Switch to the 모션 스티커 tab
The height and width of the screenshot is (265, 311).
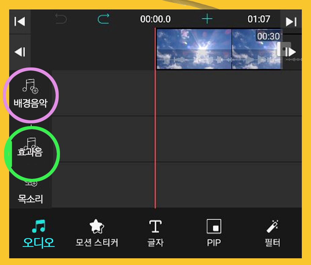coord(97,234)
